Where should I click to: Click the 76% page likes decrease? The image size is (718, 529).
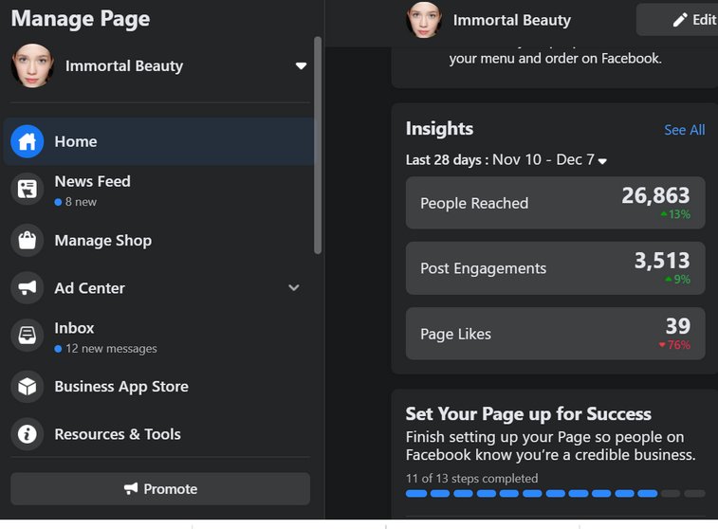click(674, 345)
